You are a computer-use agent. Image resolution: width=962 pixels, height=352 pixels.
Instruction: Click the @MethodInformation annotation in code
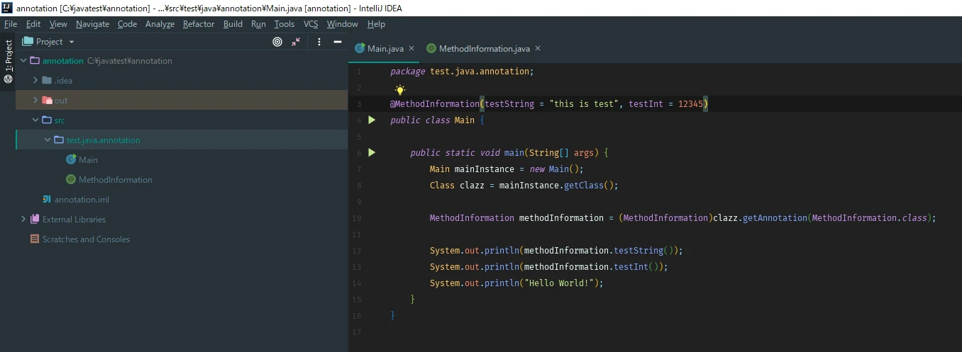435,104
